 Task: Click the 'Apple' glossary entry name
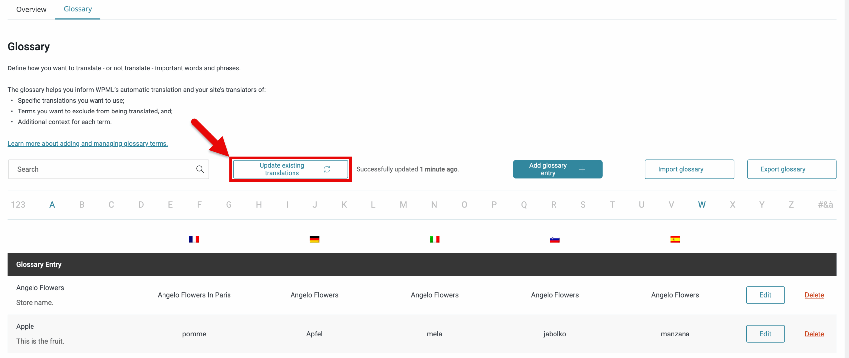pos(25,326)
